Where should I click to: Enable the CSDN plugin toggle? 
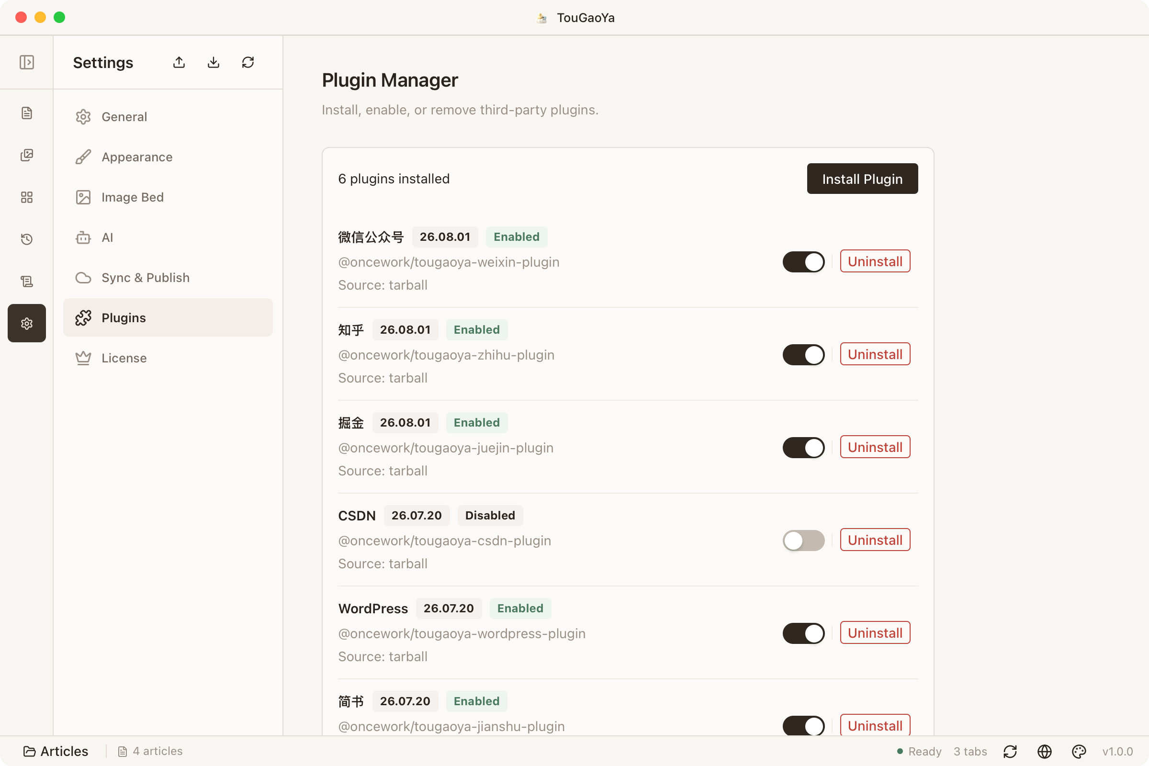(x=804, y=541)
